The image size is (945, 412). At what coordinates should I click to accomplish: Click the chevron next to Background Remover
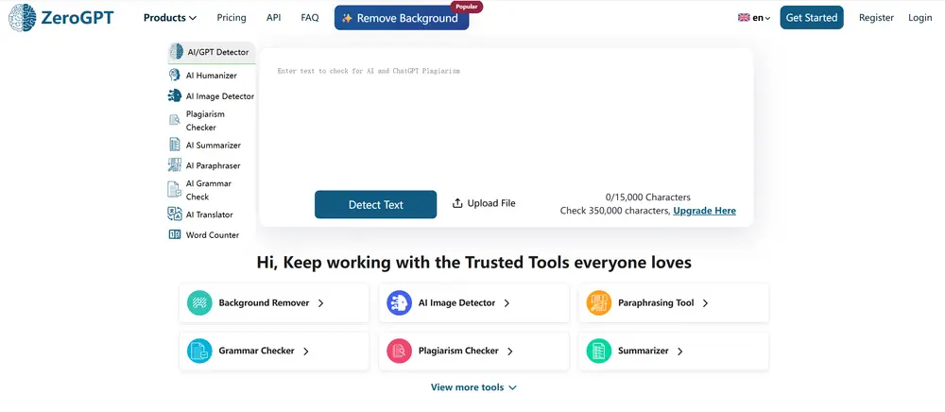(320, 303)
